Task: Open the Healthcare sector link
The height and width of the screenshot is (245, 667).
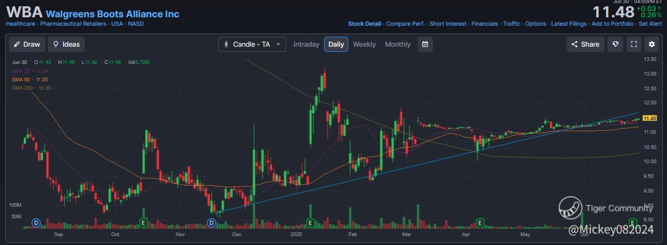Action: 21,24
